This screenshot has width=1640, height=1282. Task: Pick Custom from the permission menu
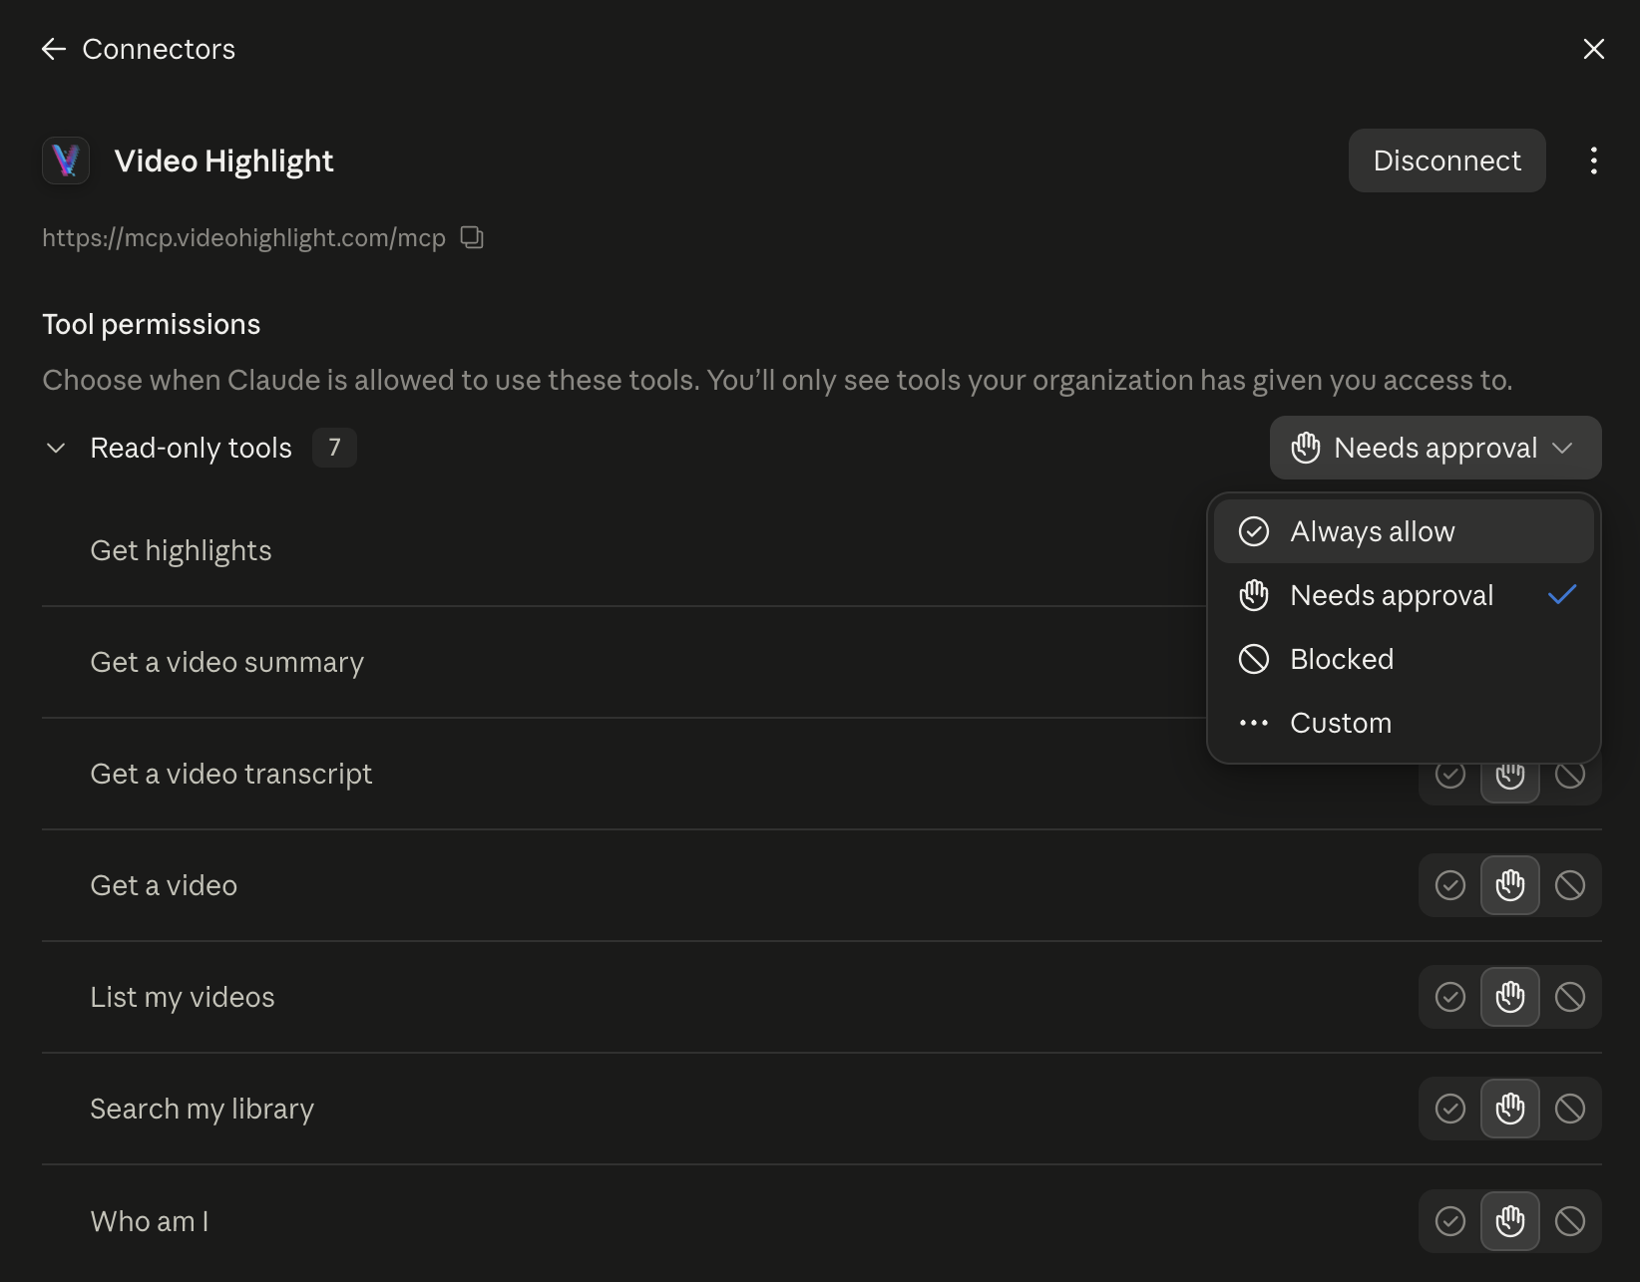click(1404, 723)
